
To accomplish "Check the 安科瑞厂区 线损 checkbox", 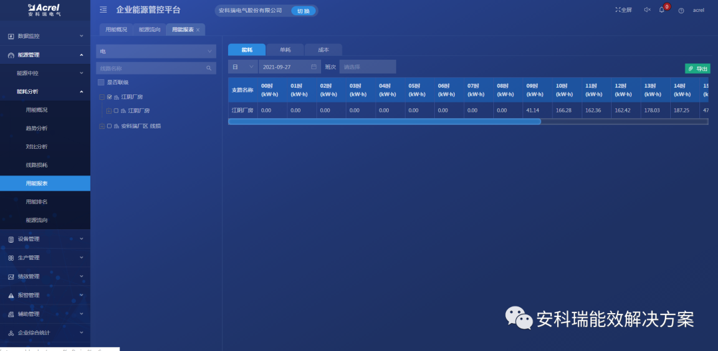I will [110, 126].
